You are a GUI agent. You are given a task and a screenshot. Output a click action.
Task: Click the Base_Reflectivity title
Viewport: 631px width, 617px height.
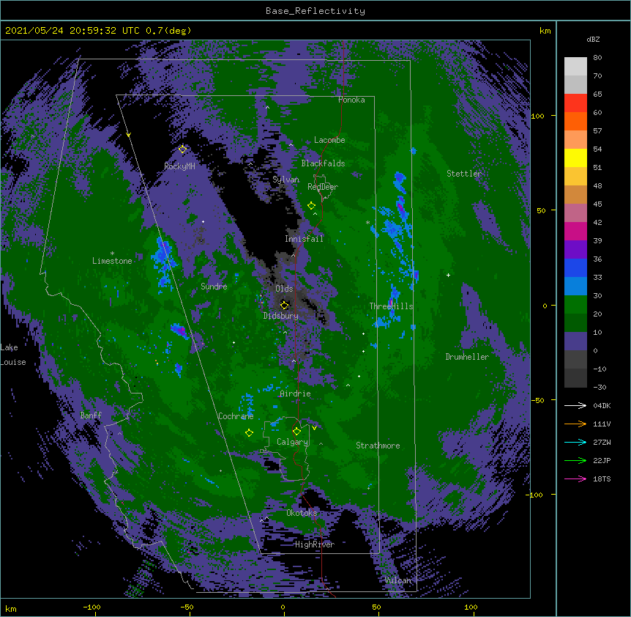(x=315, y=11)
